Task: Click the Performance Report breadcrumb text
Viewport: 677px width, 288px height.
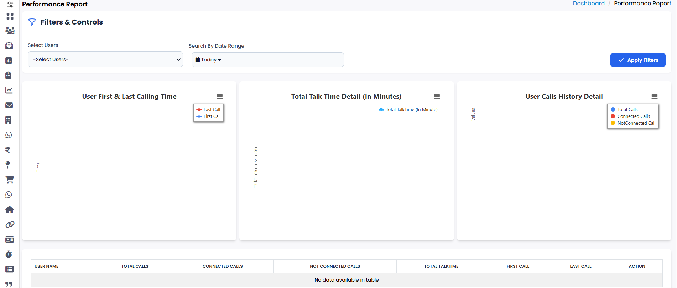Action: pos(642,4)
